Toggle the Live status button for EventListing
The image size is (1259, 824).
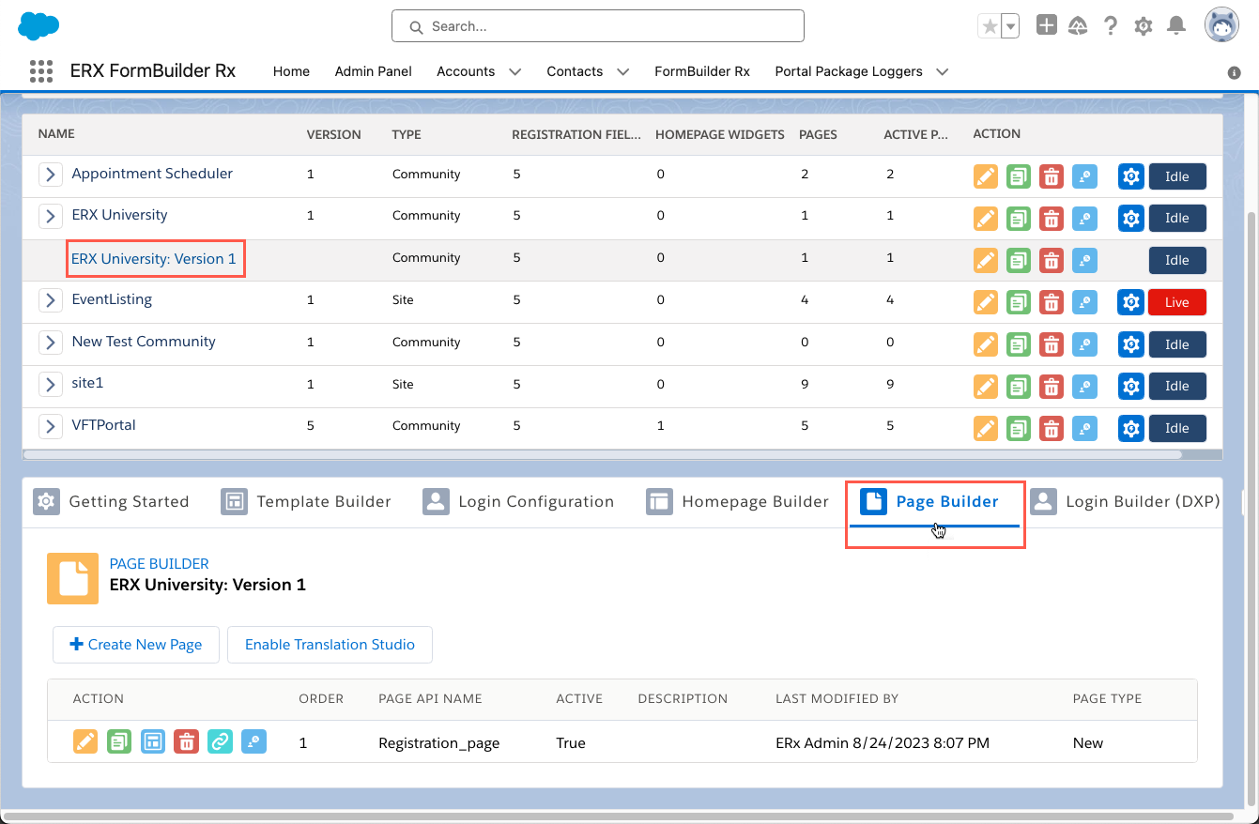pos(1176,302)
